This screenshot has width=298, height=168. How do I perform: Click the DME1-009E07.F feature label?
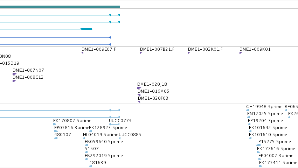pos(99,49)
